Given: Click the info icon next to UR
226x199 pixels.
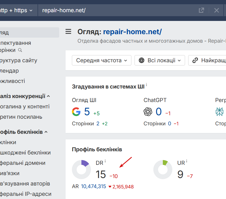Looking at the screenshot, I should tap(187, 161).
